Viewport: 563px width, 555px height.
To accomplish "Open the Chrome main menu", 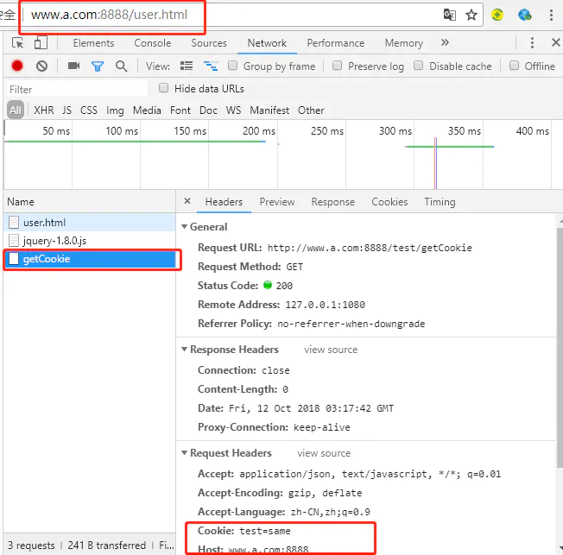I will pos(551,15).
